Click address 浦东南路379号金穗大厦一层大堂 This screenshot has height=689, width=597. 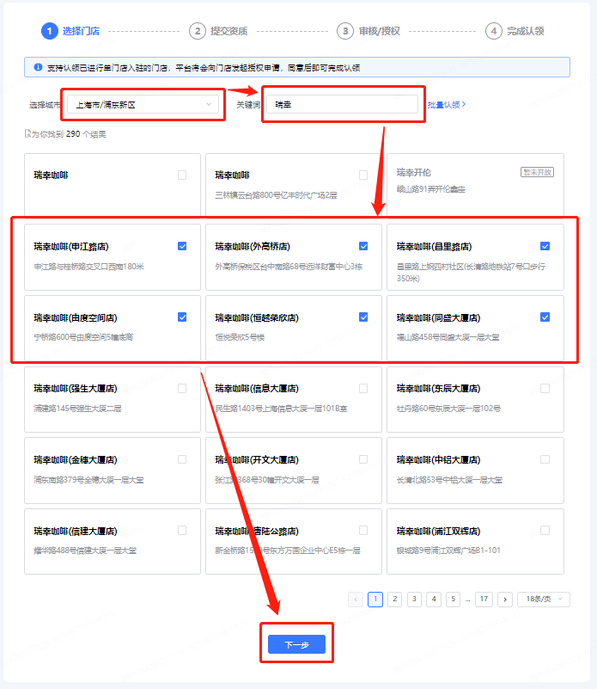click(88, 480)
